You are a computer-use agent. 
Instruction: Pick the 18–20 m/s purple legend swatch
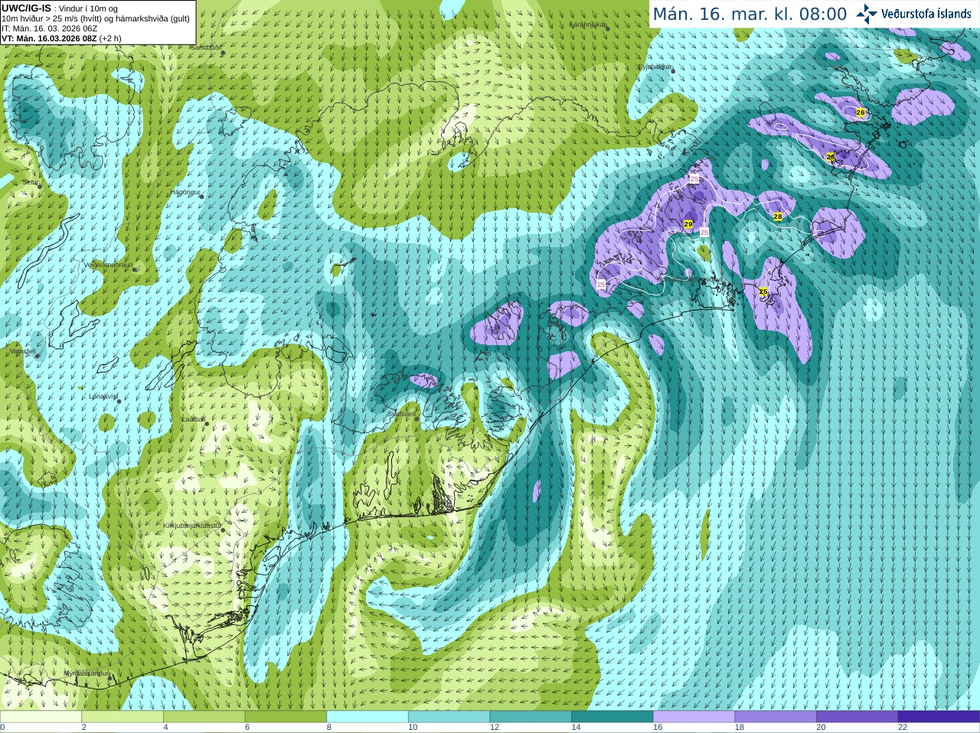coord(776,717)
